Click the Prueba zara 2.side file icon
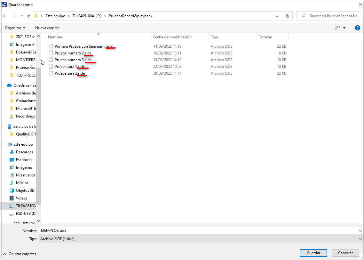 click(51, 73)
